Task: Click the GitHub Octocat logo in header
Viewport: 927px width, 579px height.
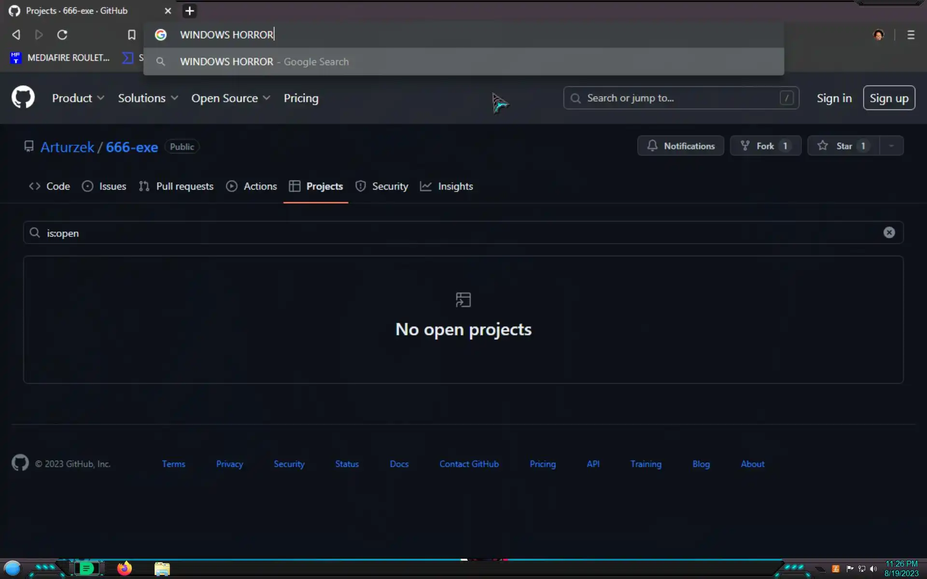Action: (23, 98)
